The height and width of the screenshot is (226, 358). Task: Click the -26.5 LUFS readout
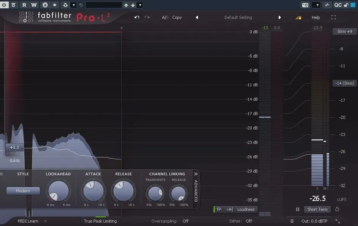click(317, 198)
